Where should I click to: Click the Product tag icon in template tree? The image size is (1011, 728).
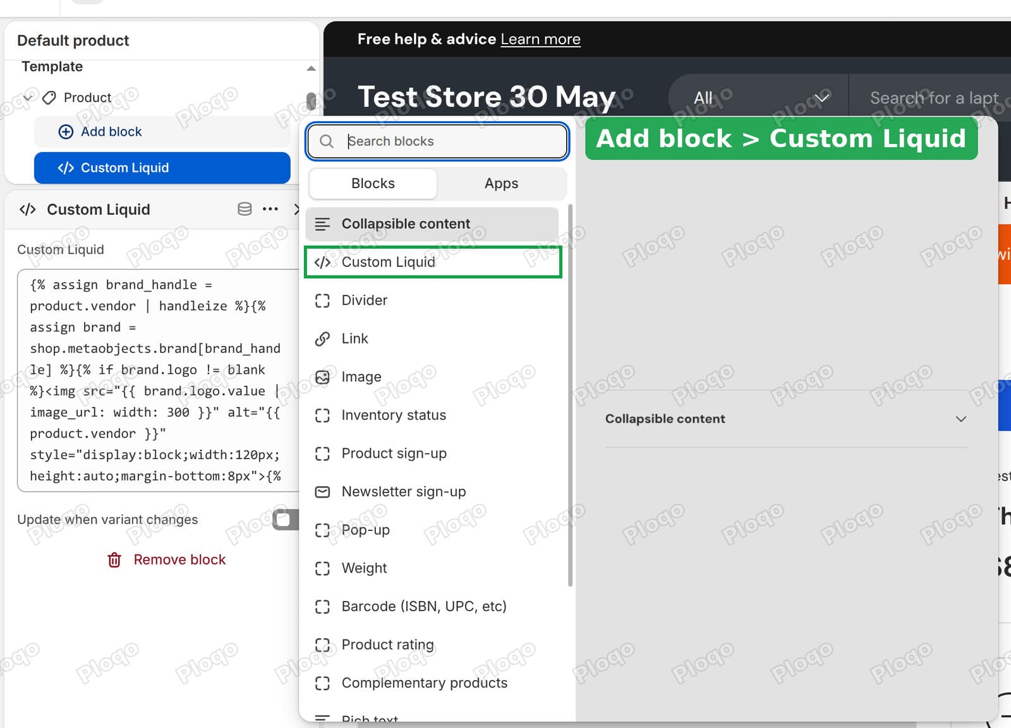[49, 97]
